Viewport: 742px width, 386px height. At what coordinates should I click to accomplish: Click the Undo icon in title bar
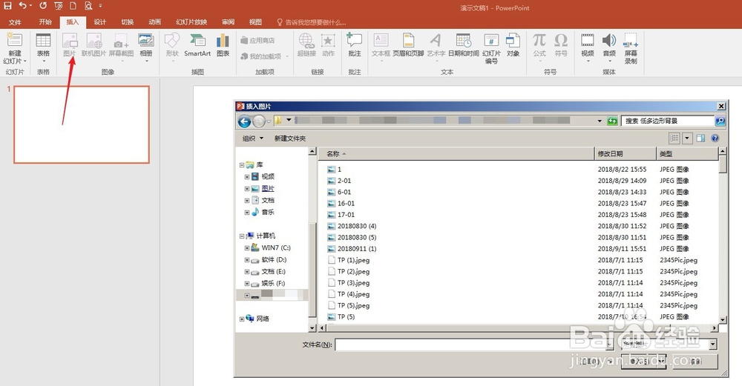[22, 6]
